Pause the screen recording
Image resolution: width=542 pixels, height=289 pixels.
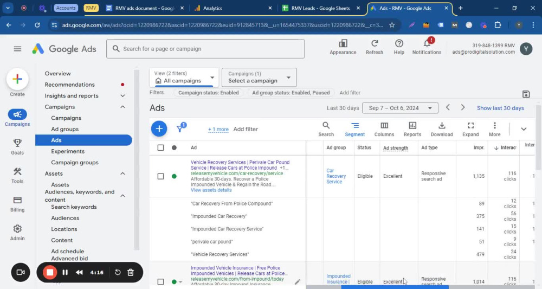[65, 272]
